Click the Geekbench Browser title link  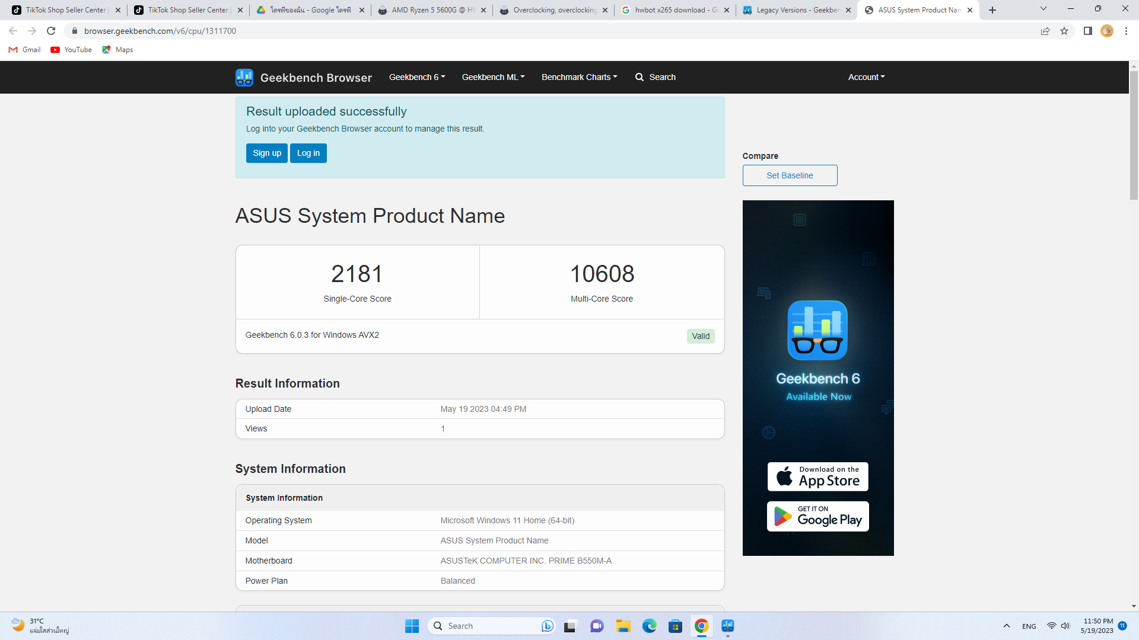tap(316, 78)
